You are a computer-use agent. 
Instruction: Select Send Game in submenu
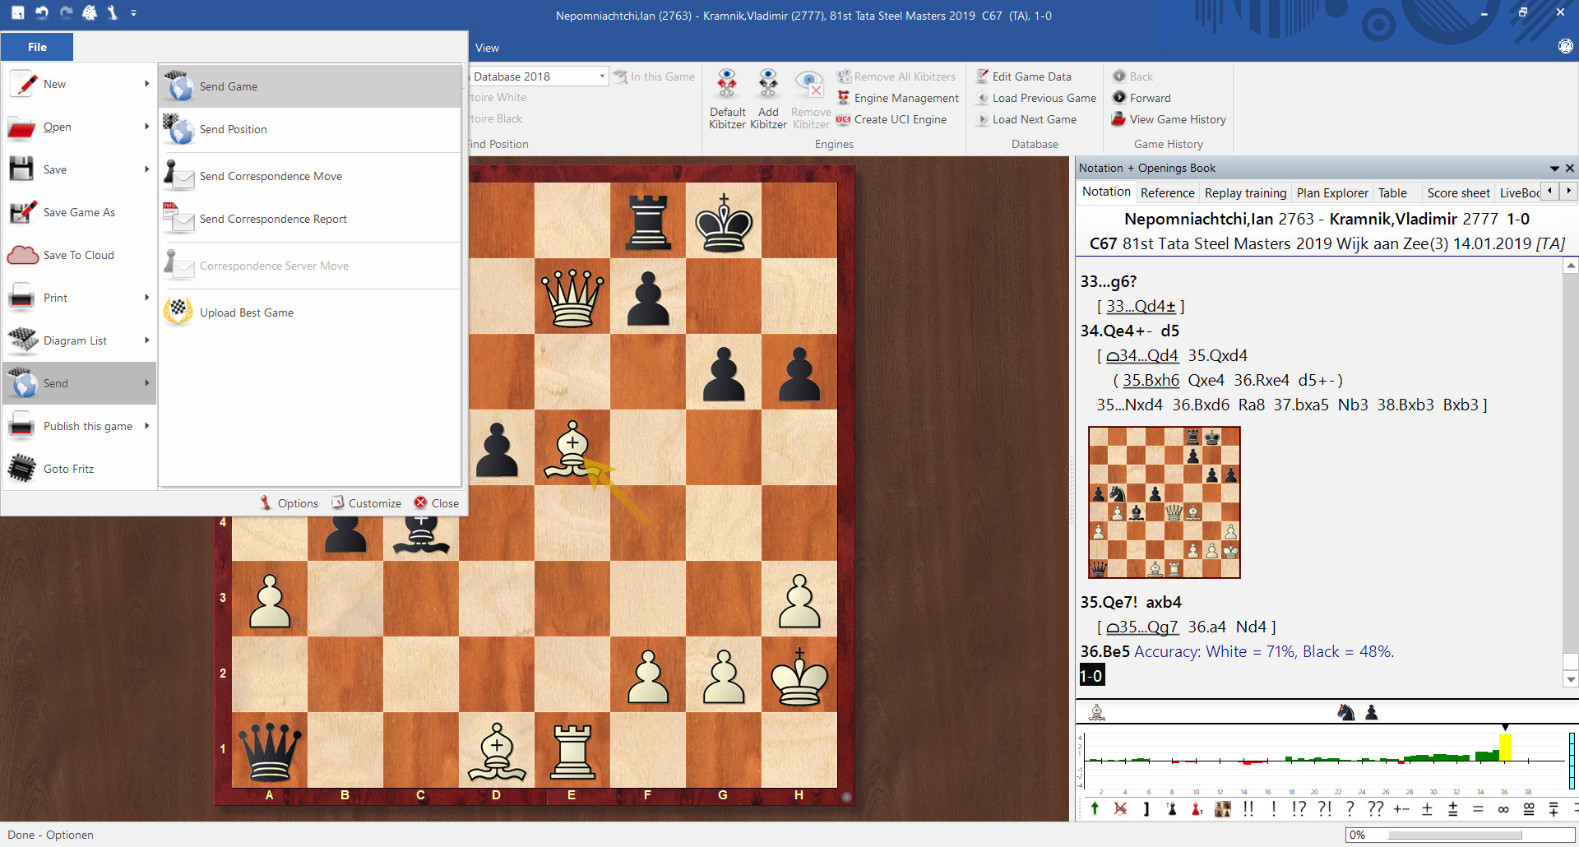309,86
